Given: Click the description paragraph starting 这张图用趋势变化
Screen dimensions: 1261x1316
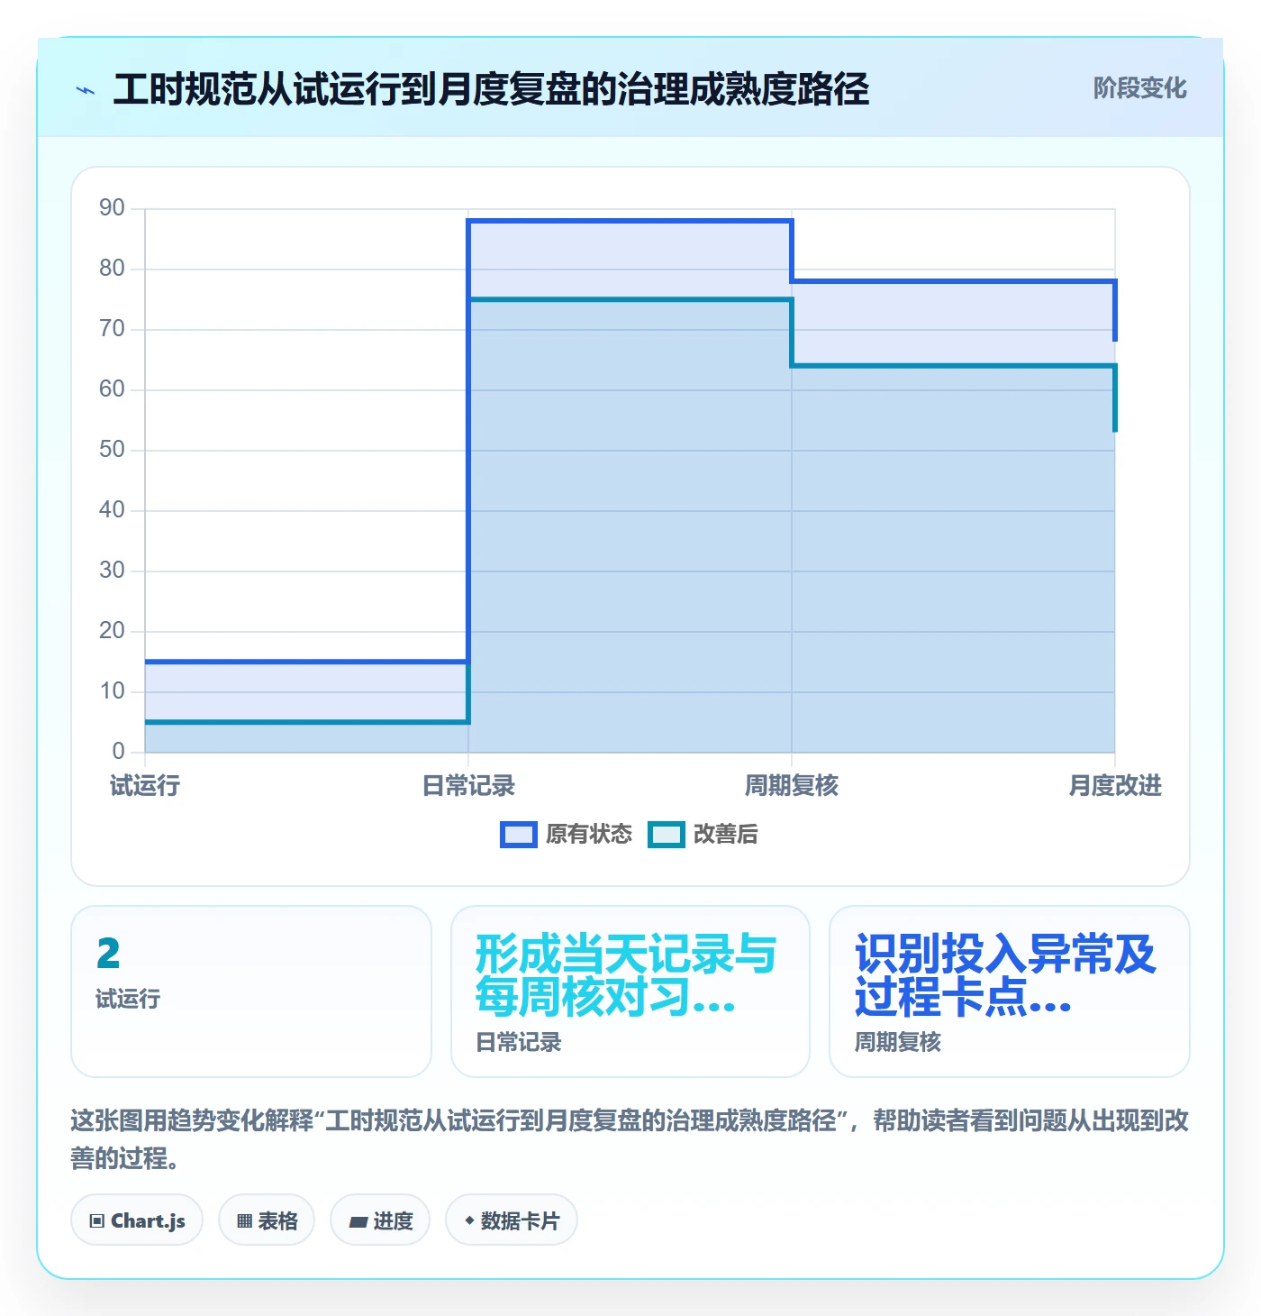Looking at the screenshot, I should click(x=630, y=1139).
